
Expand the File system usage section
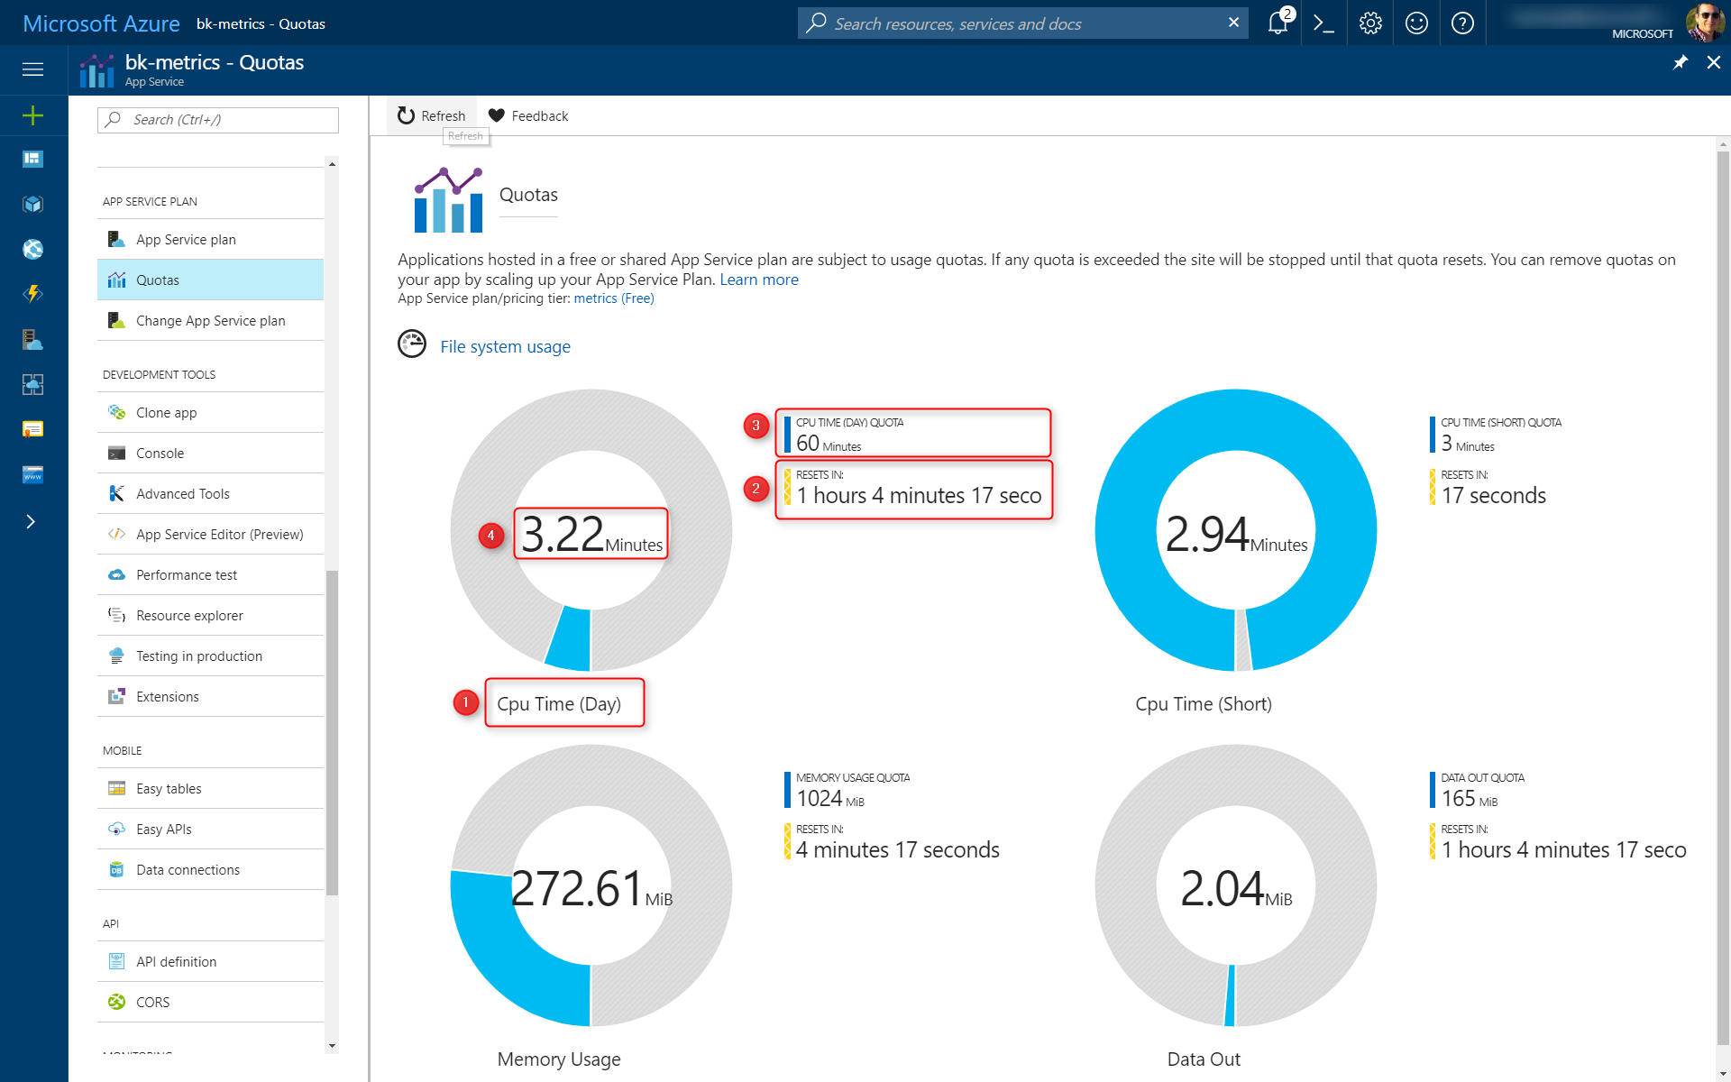tap(505, 345)
